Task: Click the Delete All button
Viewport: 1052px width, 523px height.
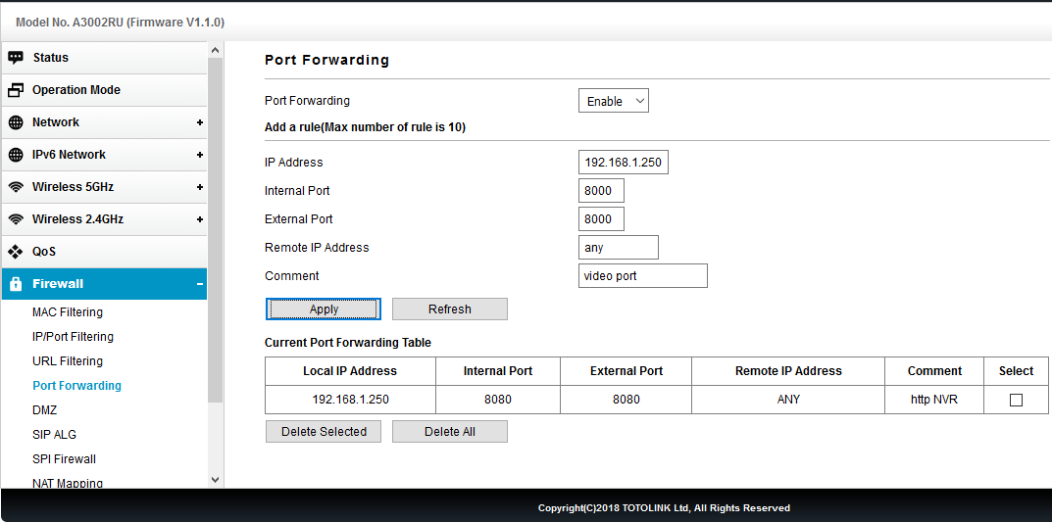Action: pyautogui.click(x=449, y=432)
